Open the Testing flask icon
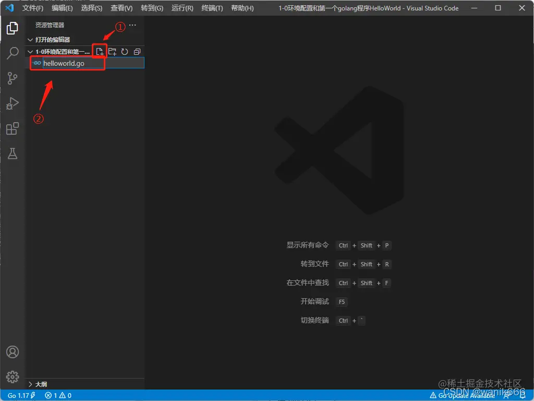Viewport: 534px width, 401px height. pyautogui.click(x=13, y=154)
